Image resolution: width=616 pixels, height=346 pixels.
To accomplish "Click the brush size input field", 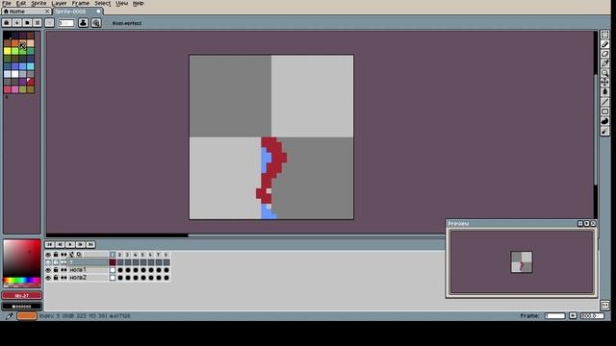I will pos(66,23).
